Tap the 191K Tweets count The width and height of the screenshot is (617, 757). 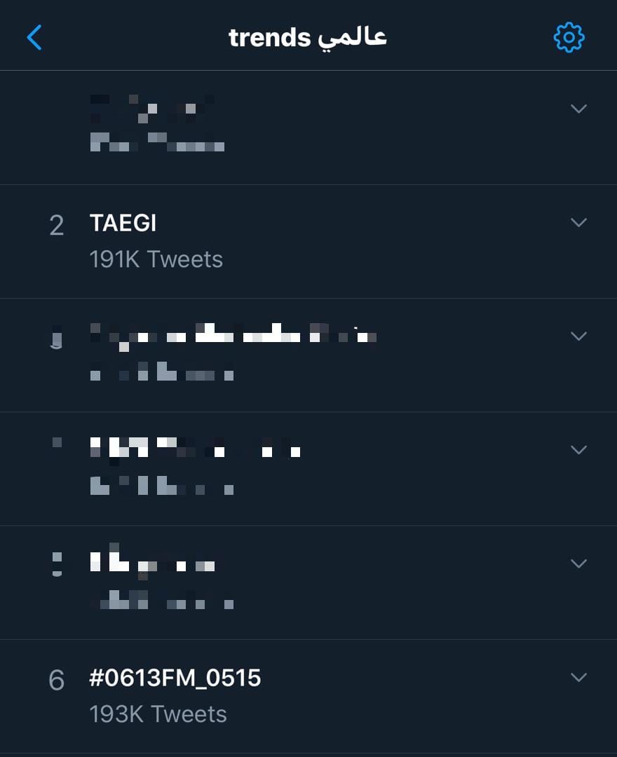[x=156, y=259]
